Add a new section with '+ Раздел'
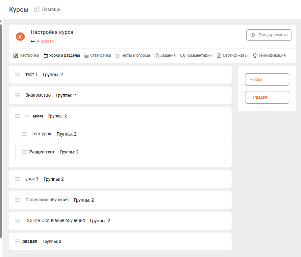This screenshot has width=301, height=257. pyautogui.click(x=267, y=97)
